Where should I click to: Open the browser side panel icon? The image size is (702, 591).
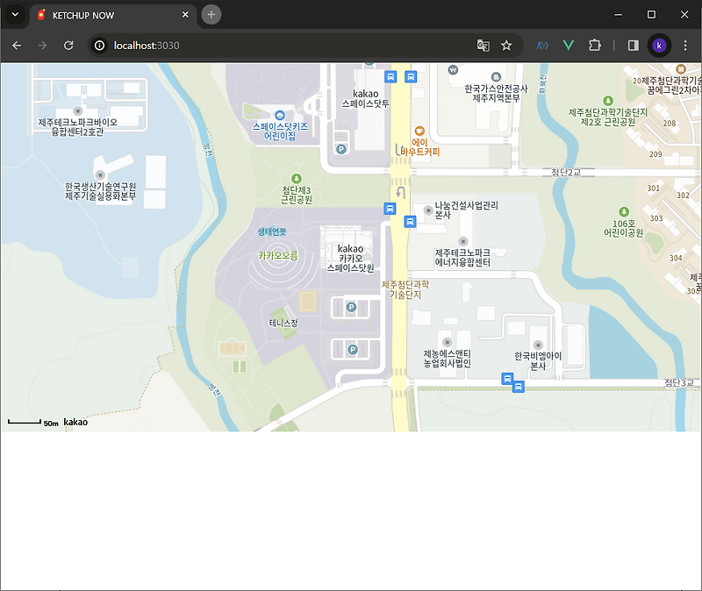(x=633, y=45)
